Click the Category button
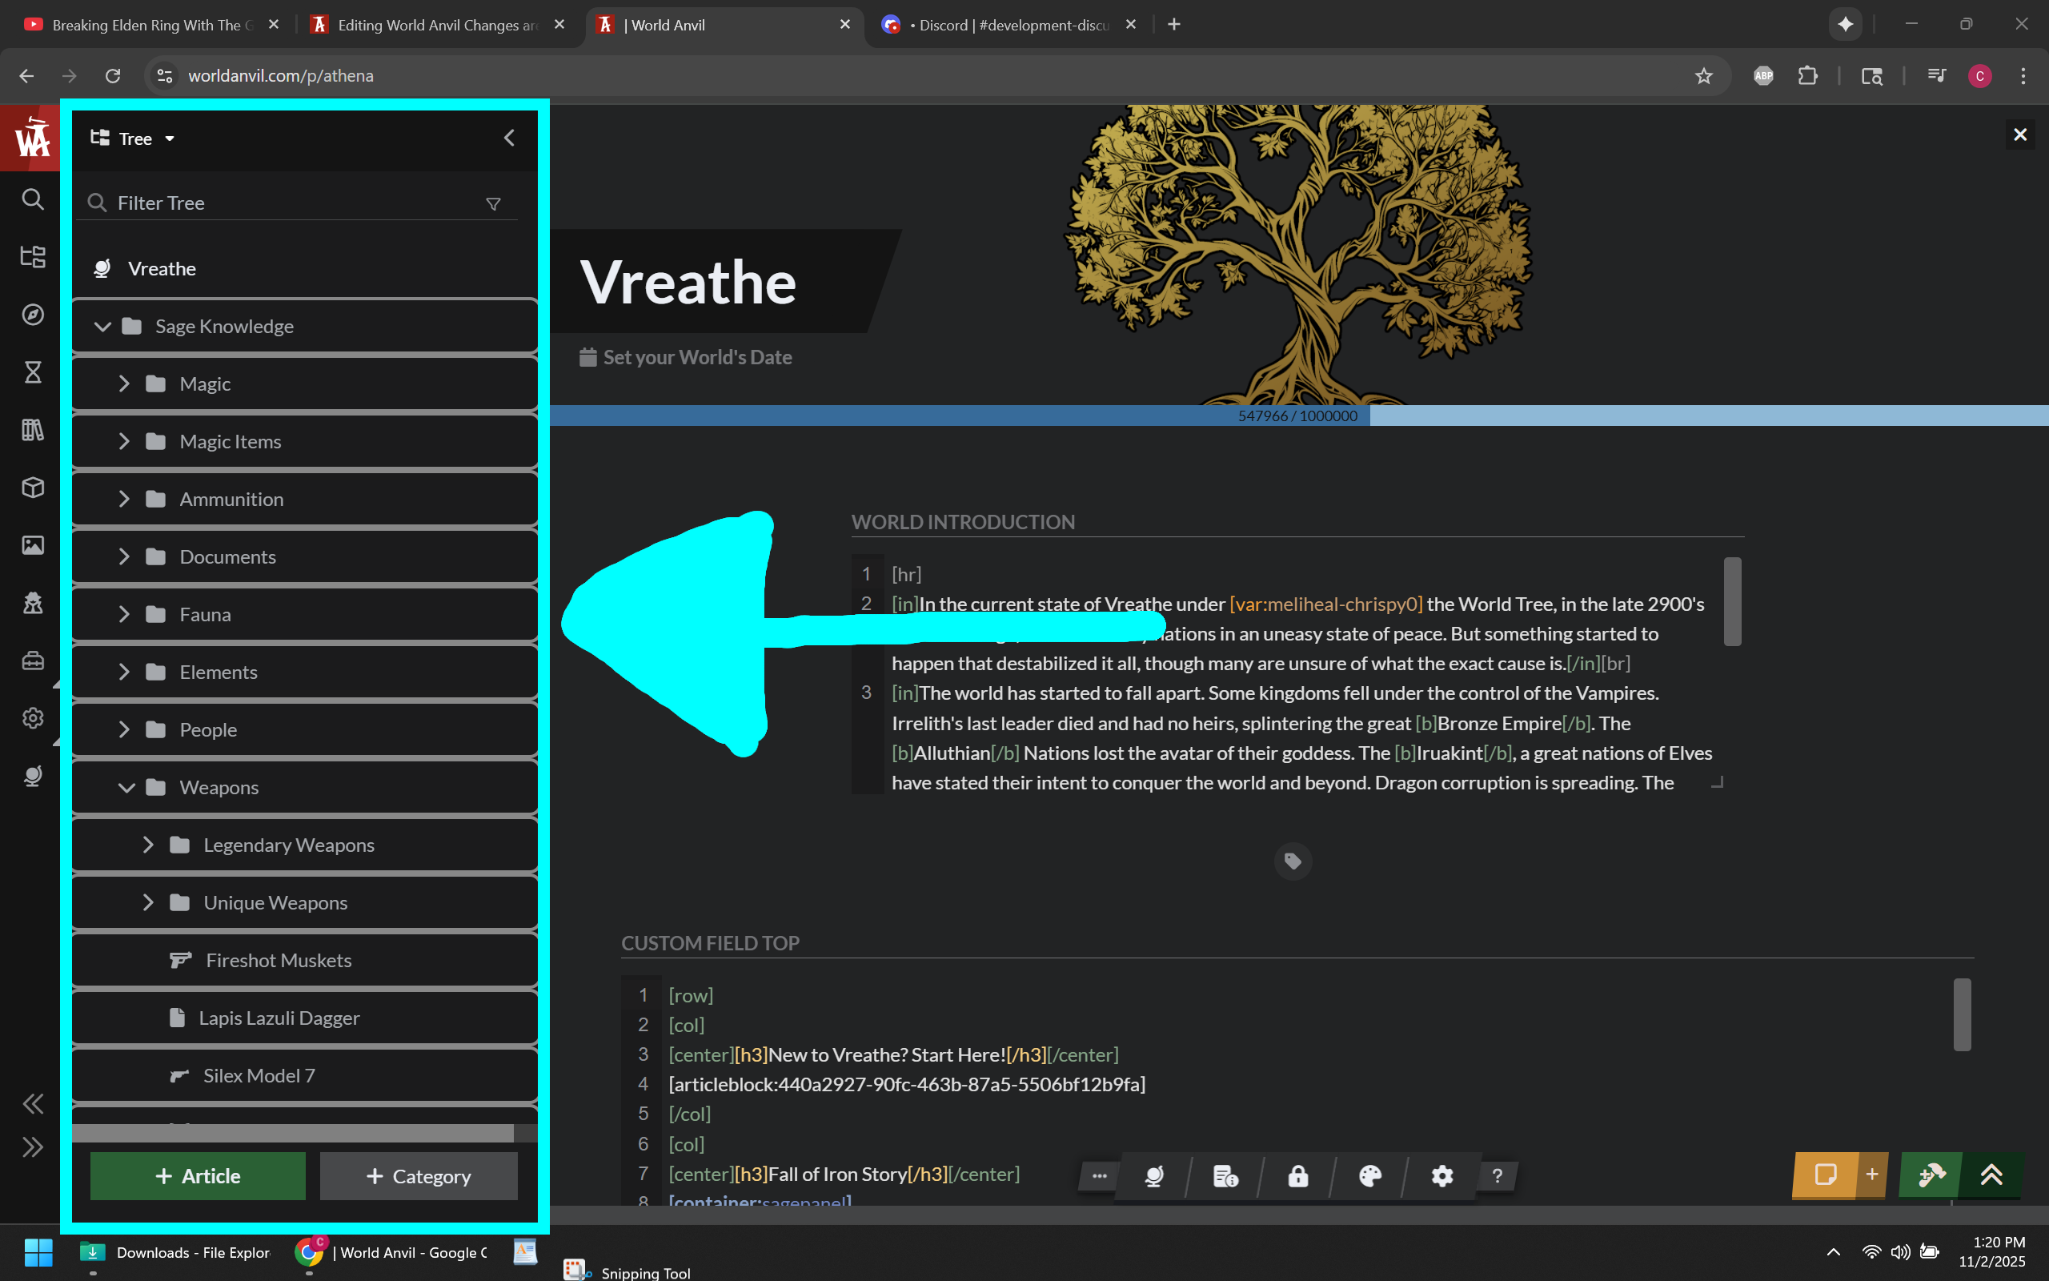The height and width of the screenshot is (1281, 2049). tap(419, 1176)
